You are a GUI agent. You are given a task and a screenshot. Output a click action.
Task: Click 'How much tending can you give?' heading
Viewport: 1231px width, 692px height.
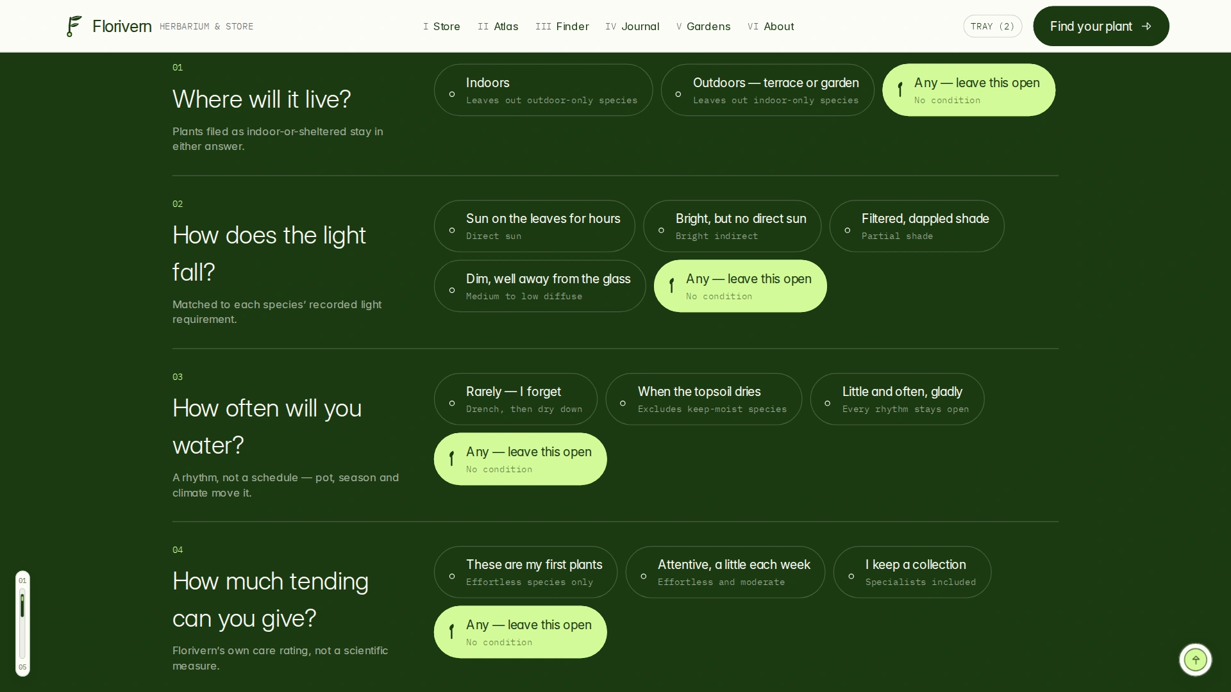271,600
